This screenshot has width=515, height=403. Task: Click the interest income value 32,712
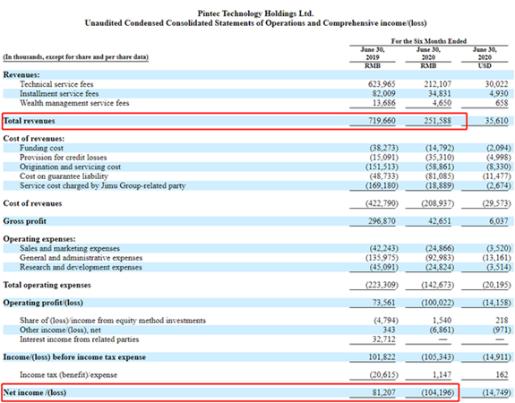click(x=383, y=339)
